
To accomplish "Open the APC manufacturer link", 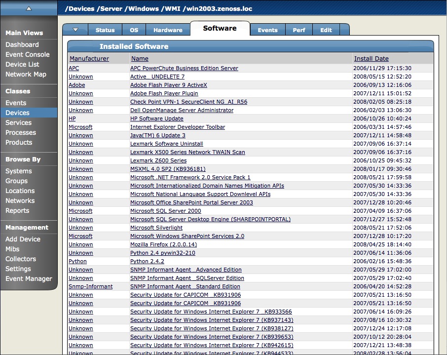I will (x=74, y=68).
